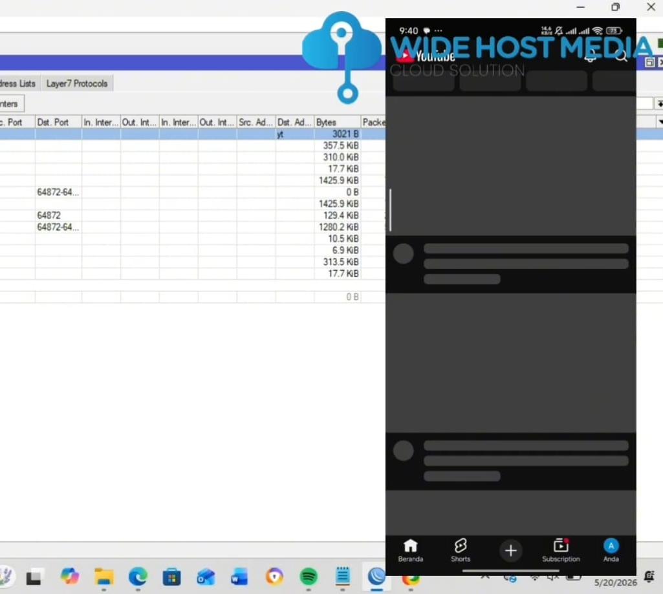The width and height of the screenshot is (663, 594).
Task: Open the Shorts tab in YouTube
Action: click(x=461, y=551)
